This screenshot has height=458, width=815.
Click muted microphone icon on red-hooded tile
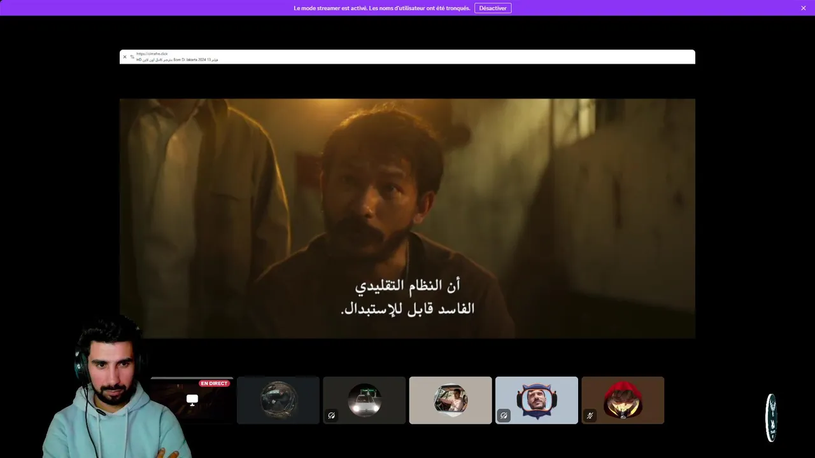click(x=590, y=415)
